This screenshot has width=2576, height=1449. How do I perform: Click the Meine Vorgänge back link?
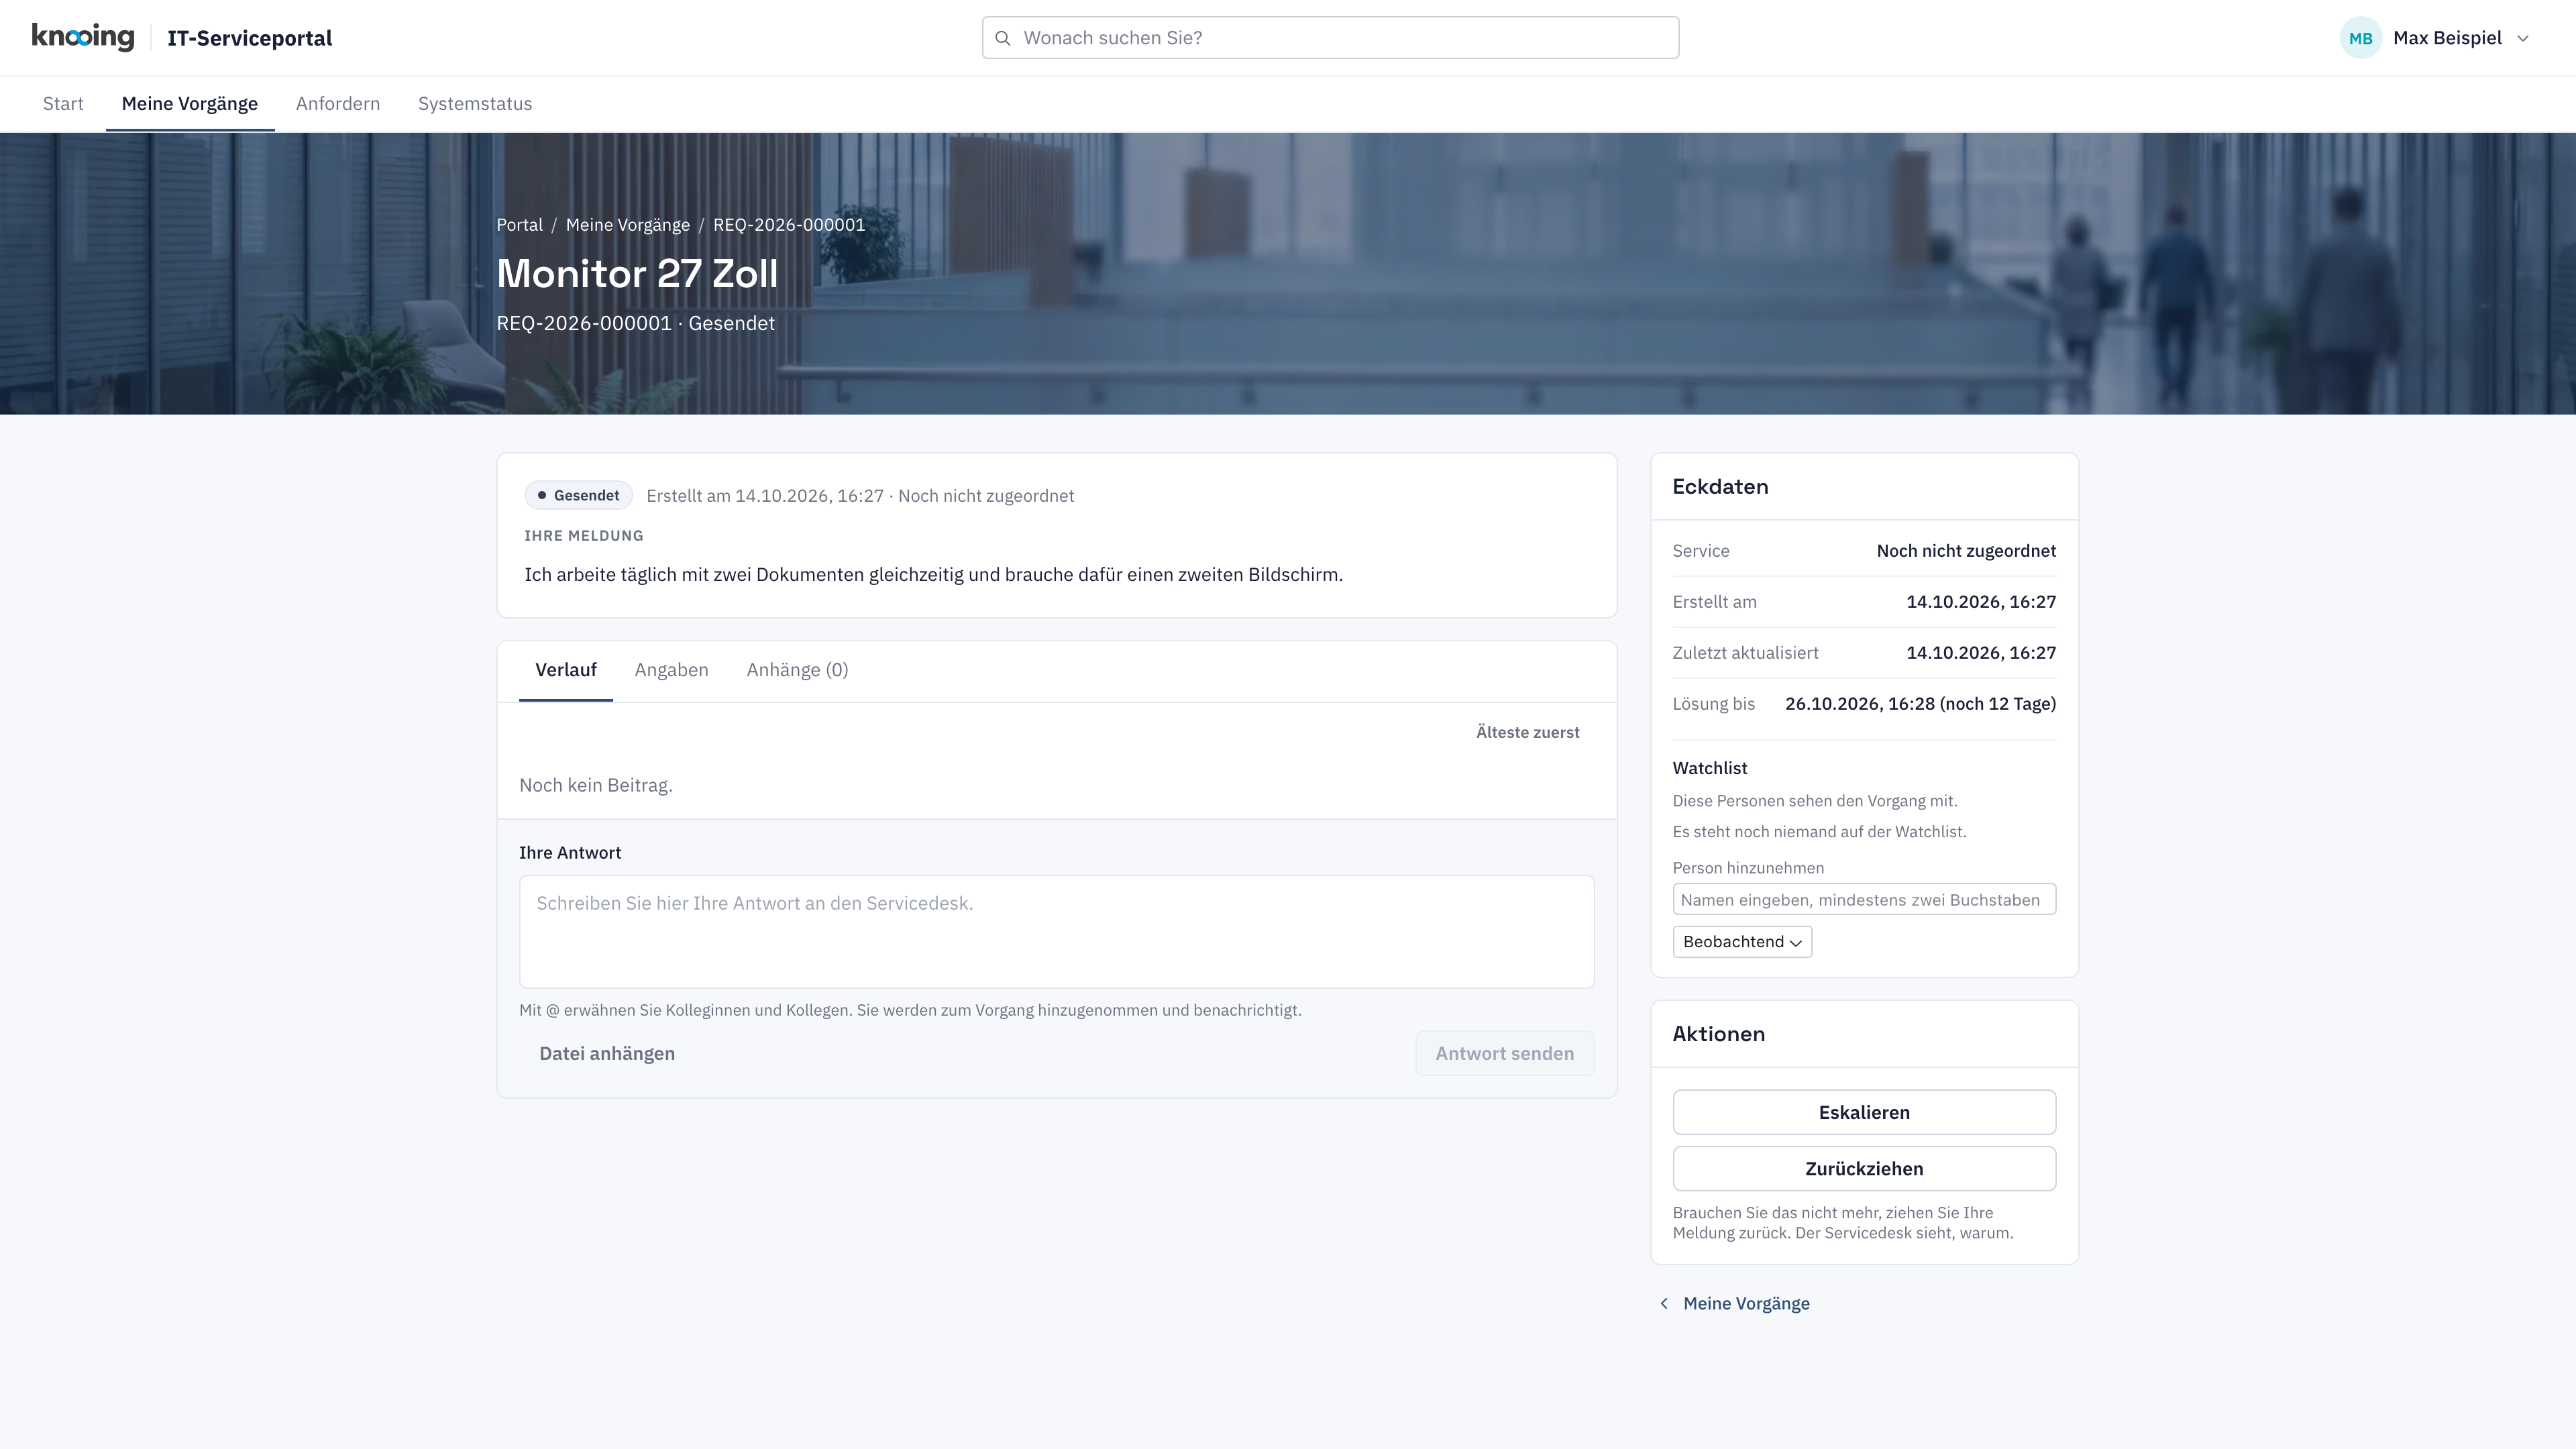coord(1746,1303)
